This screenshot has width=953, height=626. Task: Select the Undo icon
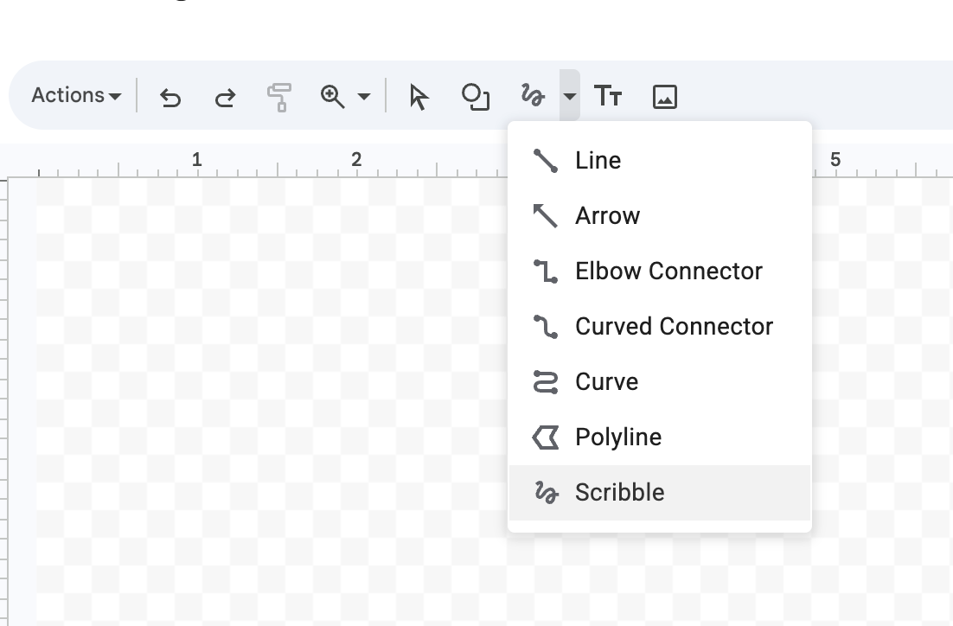pyautogui.click(x=169, y=97)
